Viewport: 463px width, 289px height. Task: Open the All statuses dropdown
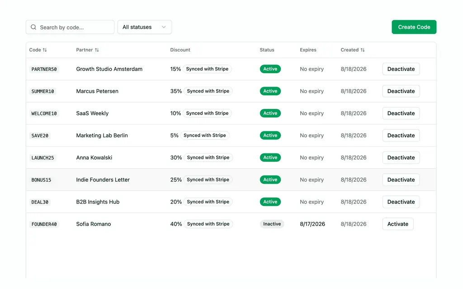click(145, 27)
